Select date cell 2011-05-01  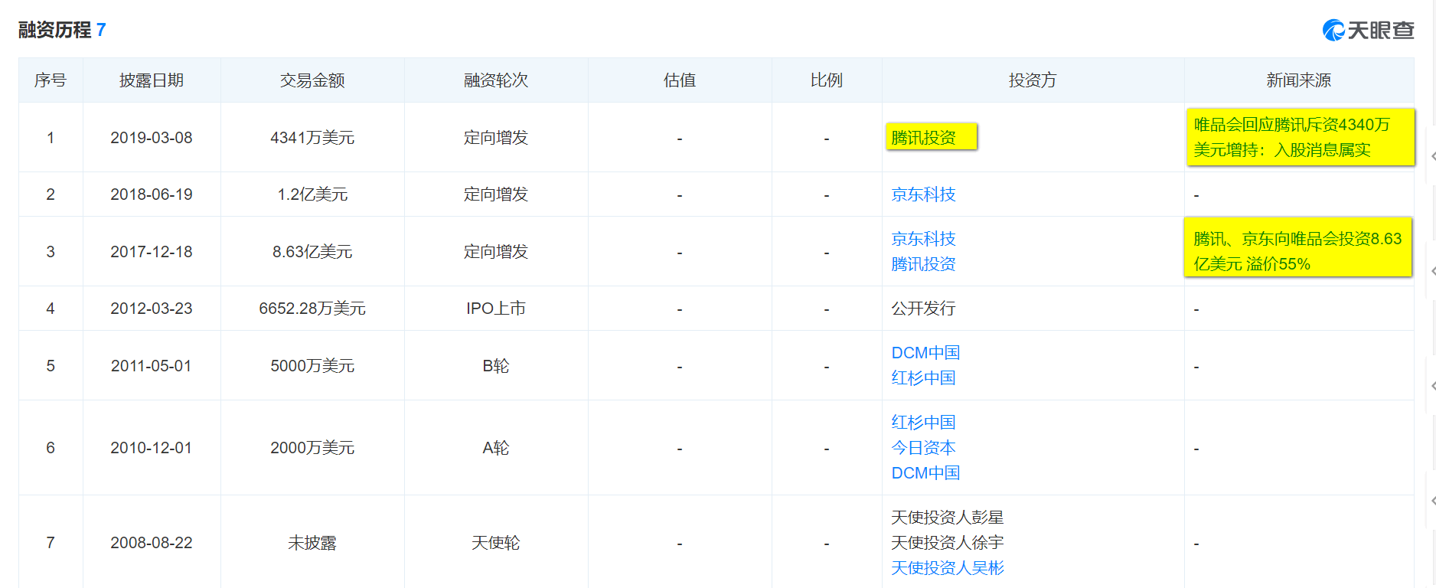[x=152, y=366]
